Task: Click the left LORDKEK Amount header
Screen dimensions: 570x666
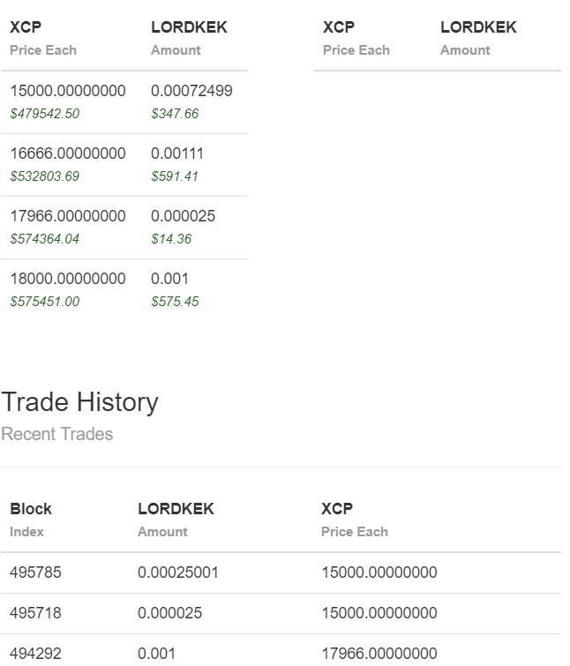Action: pyautogui.click(x=189, y=38)
